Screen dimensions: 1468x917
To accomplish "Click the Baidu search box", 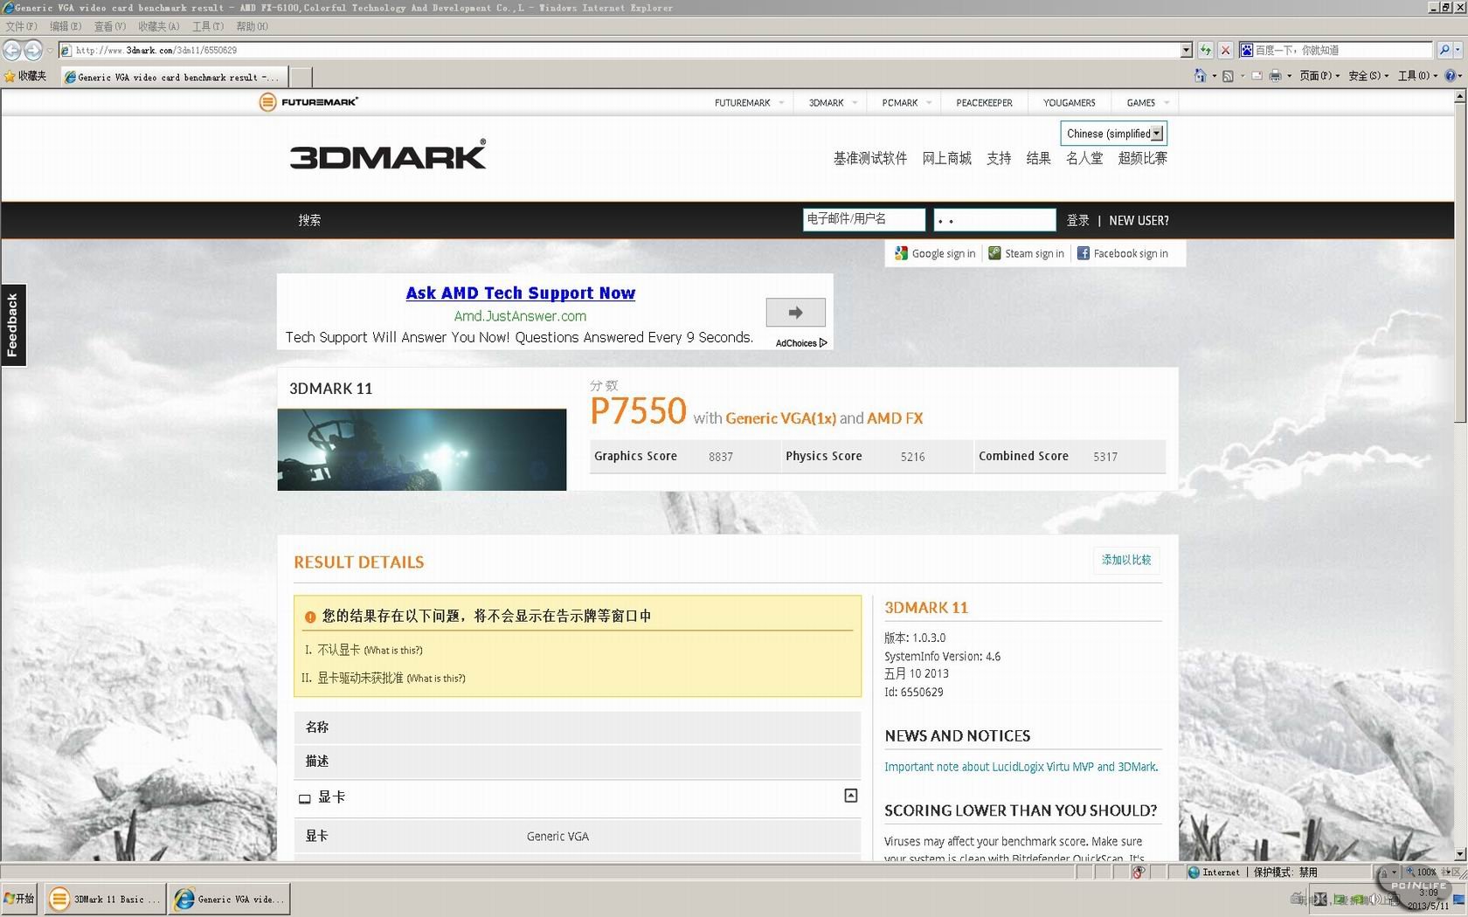I will [x=1336, y=50].
